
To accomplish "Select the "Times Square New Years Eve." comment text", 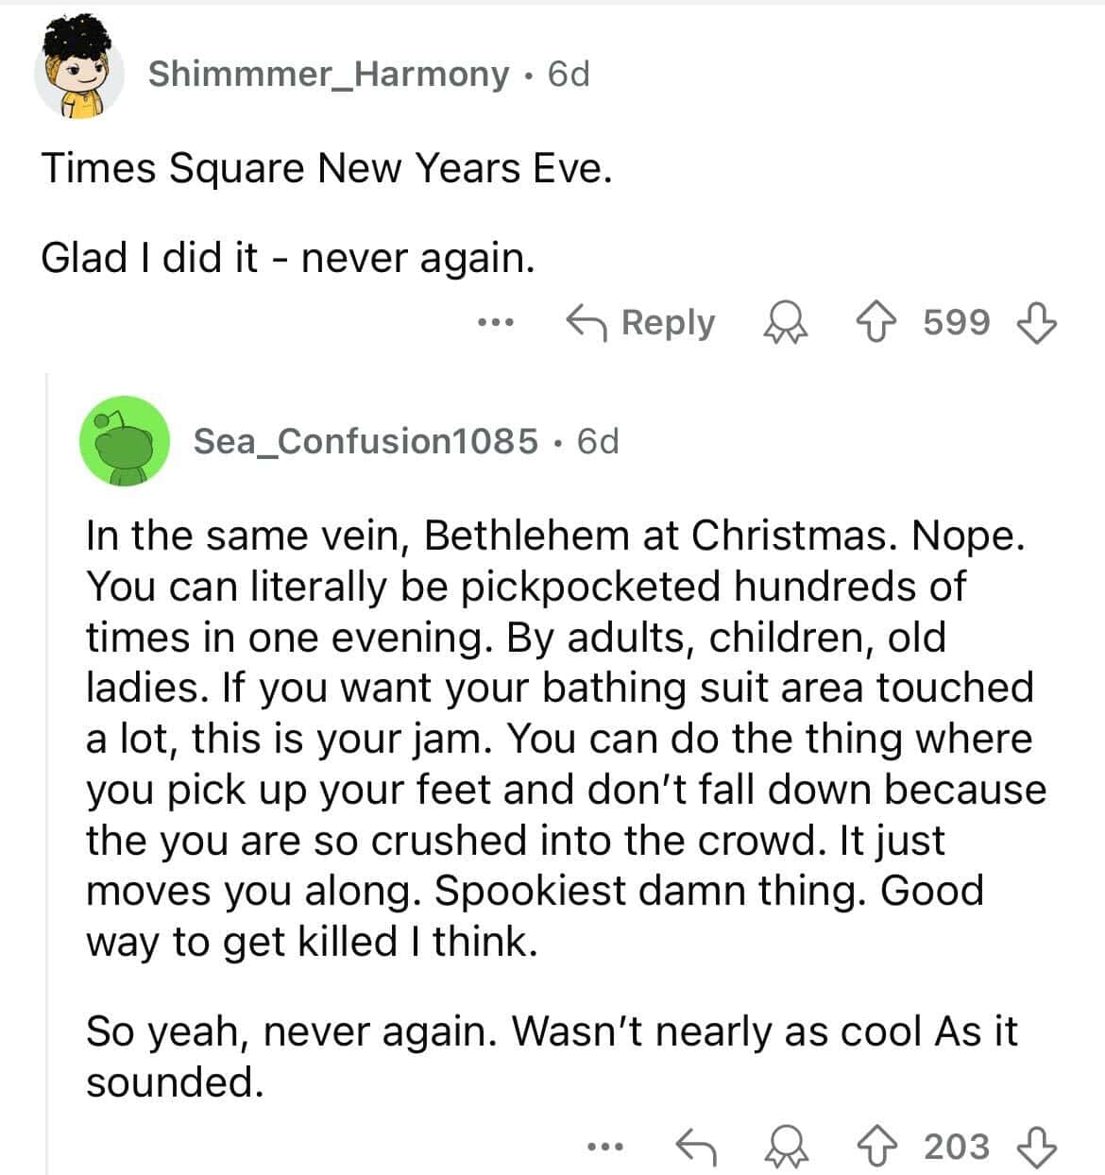I will pyautogui.click(x=327, y=169).
